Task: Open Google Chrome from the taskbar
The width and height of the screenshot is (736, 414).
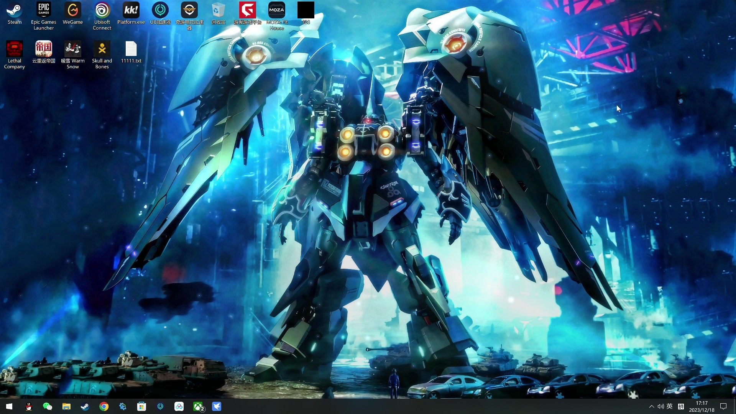Action: [x=104, y=406]
